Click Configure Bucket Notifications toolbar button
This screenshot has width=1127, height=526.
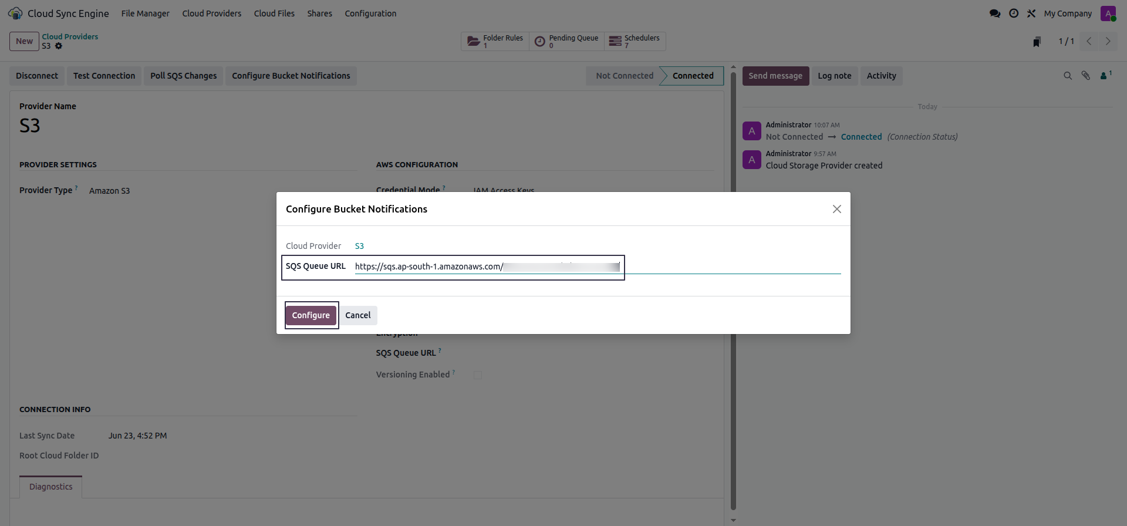[291, 76]
